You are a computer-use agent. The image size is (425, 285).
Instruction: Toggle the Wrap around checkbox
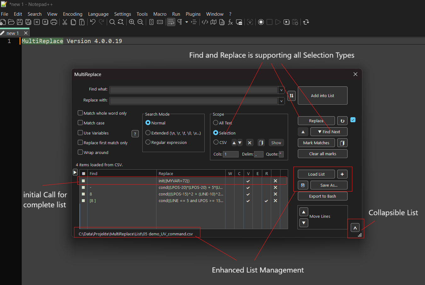[80, 152]
